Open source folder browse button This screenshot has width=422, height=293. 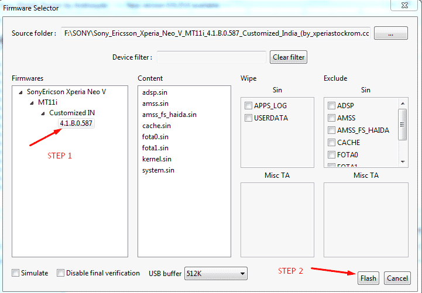click(391, 33)
